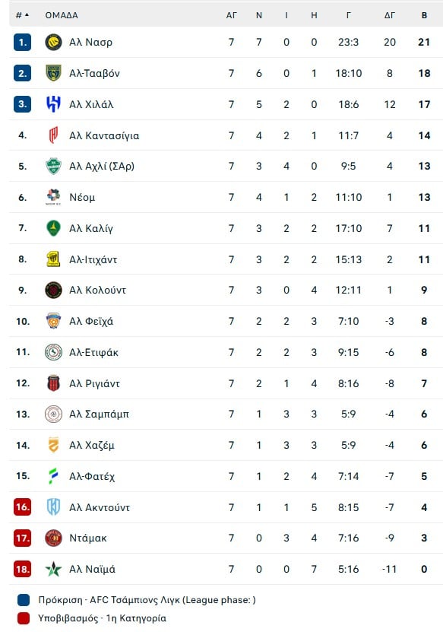The height and width of the screenshot is (632, 443).
Task: Click the Ντάμακ club logo
Action: [52, 538]
